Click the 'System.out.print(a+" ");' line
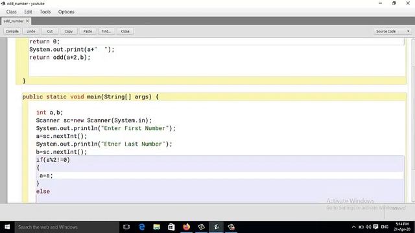Screen dimensions: 415x233 pyautogui.click(x=72, y=49)
